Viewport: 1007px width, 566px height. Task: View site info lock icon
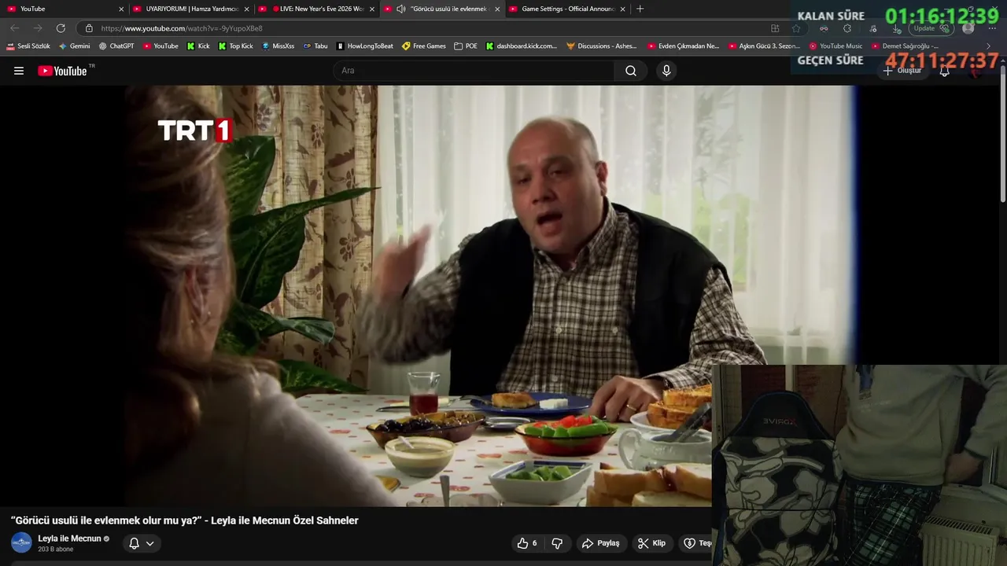pos(89,28)
